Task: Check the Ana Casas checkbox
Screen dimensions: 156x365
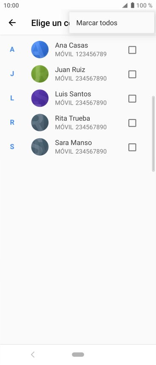Action: click(x=132, y=50)
